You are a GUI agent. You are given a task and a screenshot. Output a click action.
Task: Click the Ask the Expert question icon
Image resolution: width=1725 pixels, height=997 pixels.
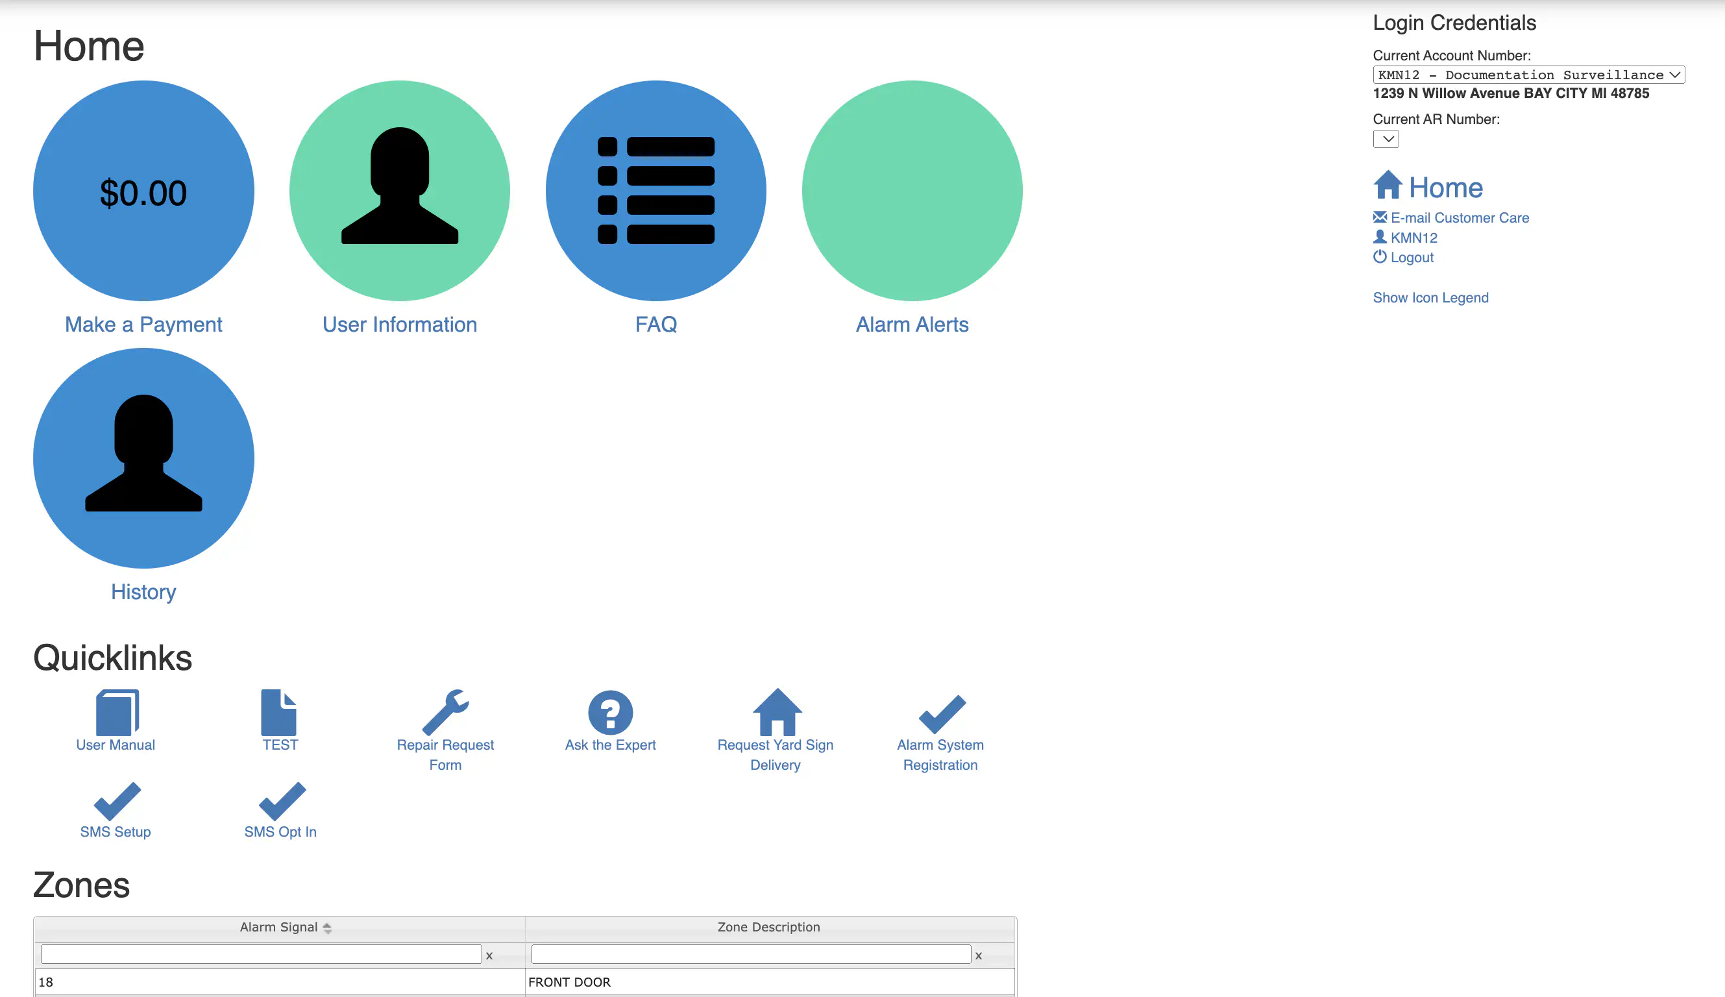click(610, 712)
